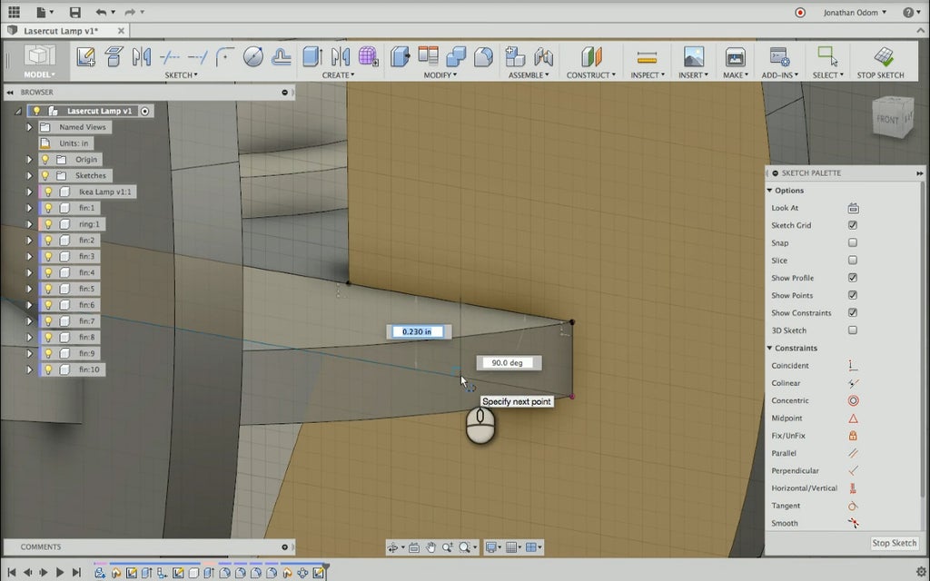Click the Save disk icon
This screenshot has width=930, height=581.
74,12
